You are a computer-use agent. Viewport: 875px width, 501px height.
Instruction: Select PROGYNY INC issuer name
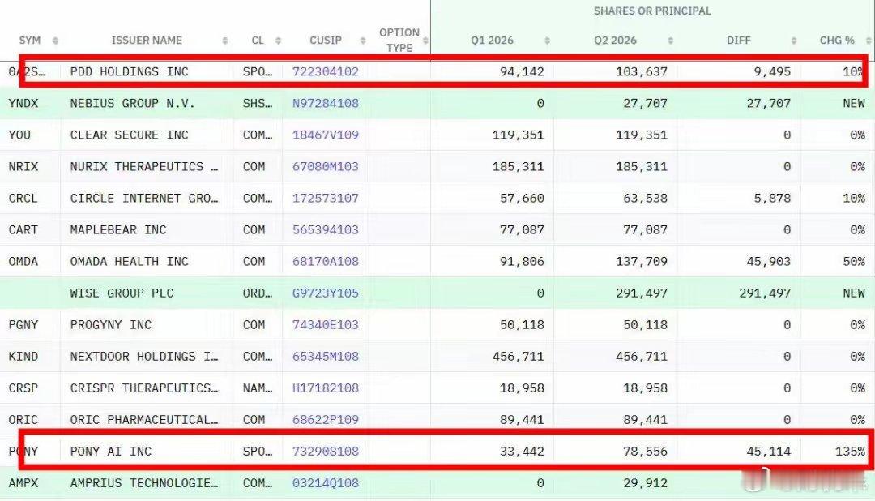click(110, 325)
